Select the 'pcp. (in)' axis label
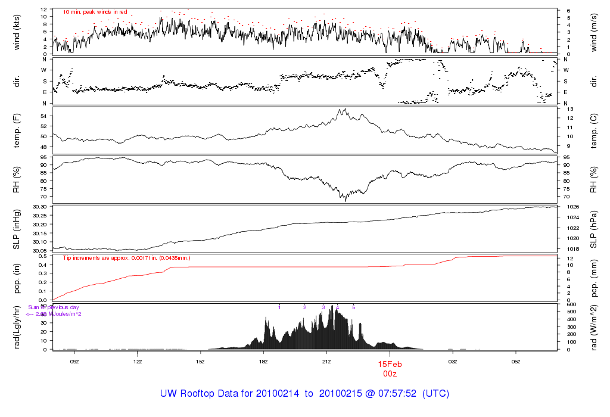Image resolution: width=610 pixels, height=417 pixels. point(17,278)
